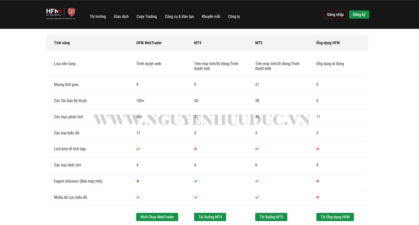Click green check for WebTrader economic calendar
419x225 pixels.
click(x=138, y=149)
